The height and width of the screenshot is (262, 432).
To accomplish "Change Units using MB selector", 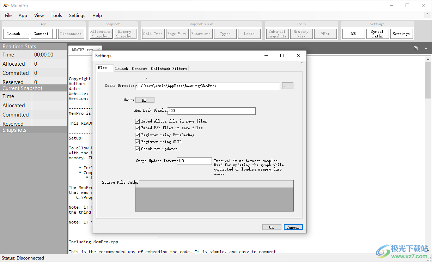I will [145, 100].
